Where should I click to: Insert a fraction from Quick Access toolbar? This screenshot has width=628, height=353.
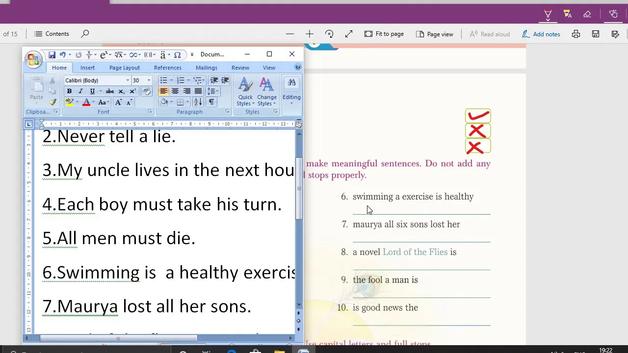[x=89, y=54]
